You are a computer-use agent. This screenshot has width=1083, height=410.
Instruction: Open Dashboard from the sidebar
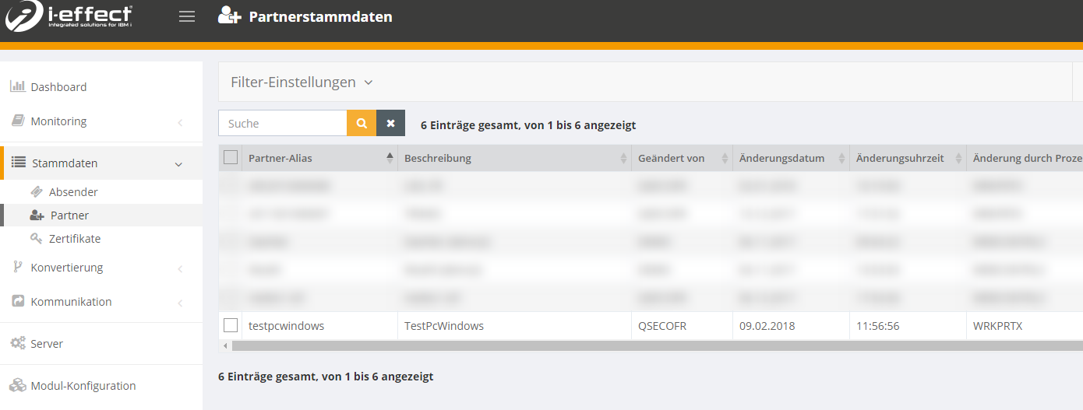coord(58,87)
